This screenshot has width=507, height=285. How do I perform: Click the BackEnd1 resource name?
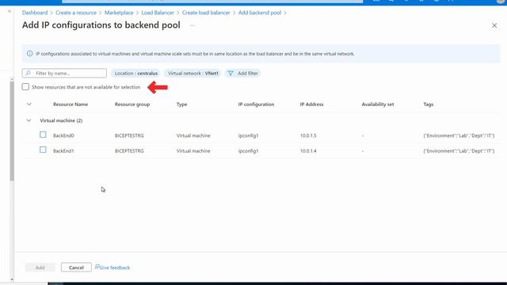[x=63, y=151]
